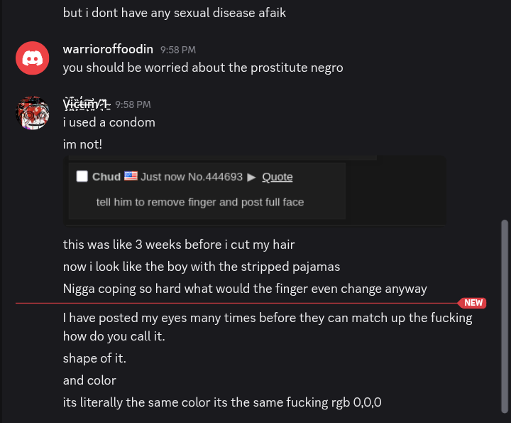Open the warrioroffoodin username profile popup

point(108,49)
